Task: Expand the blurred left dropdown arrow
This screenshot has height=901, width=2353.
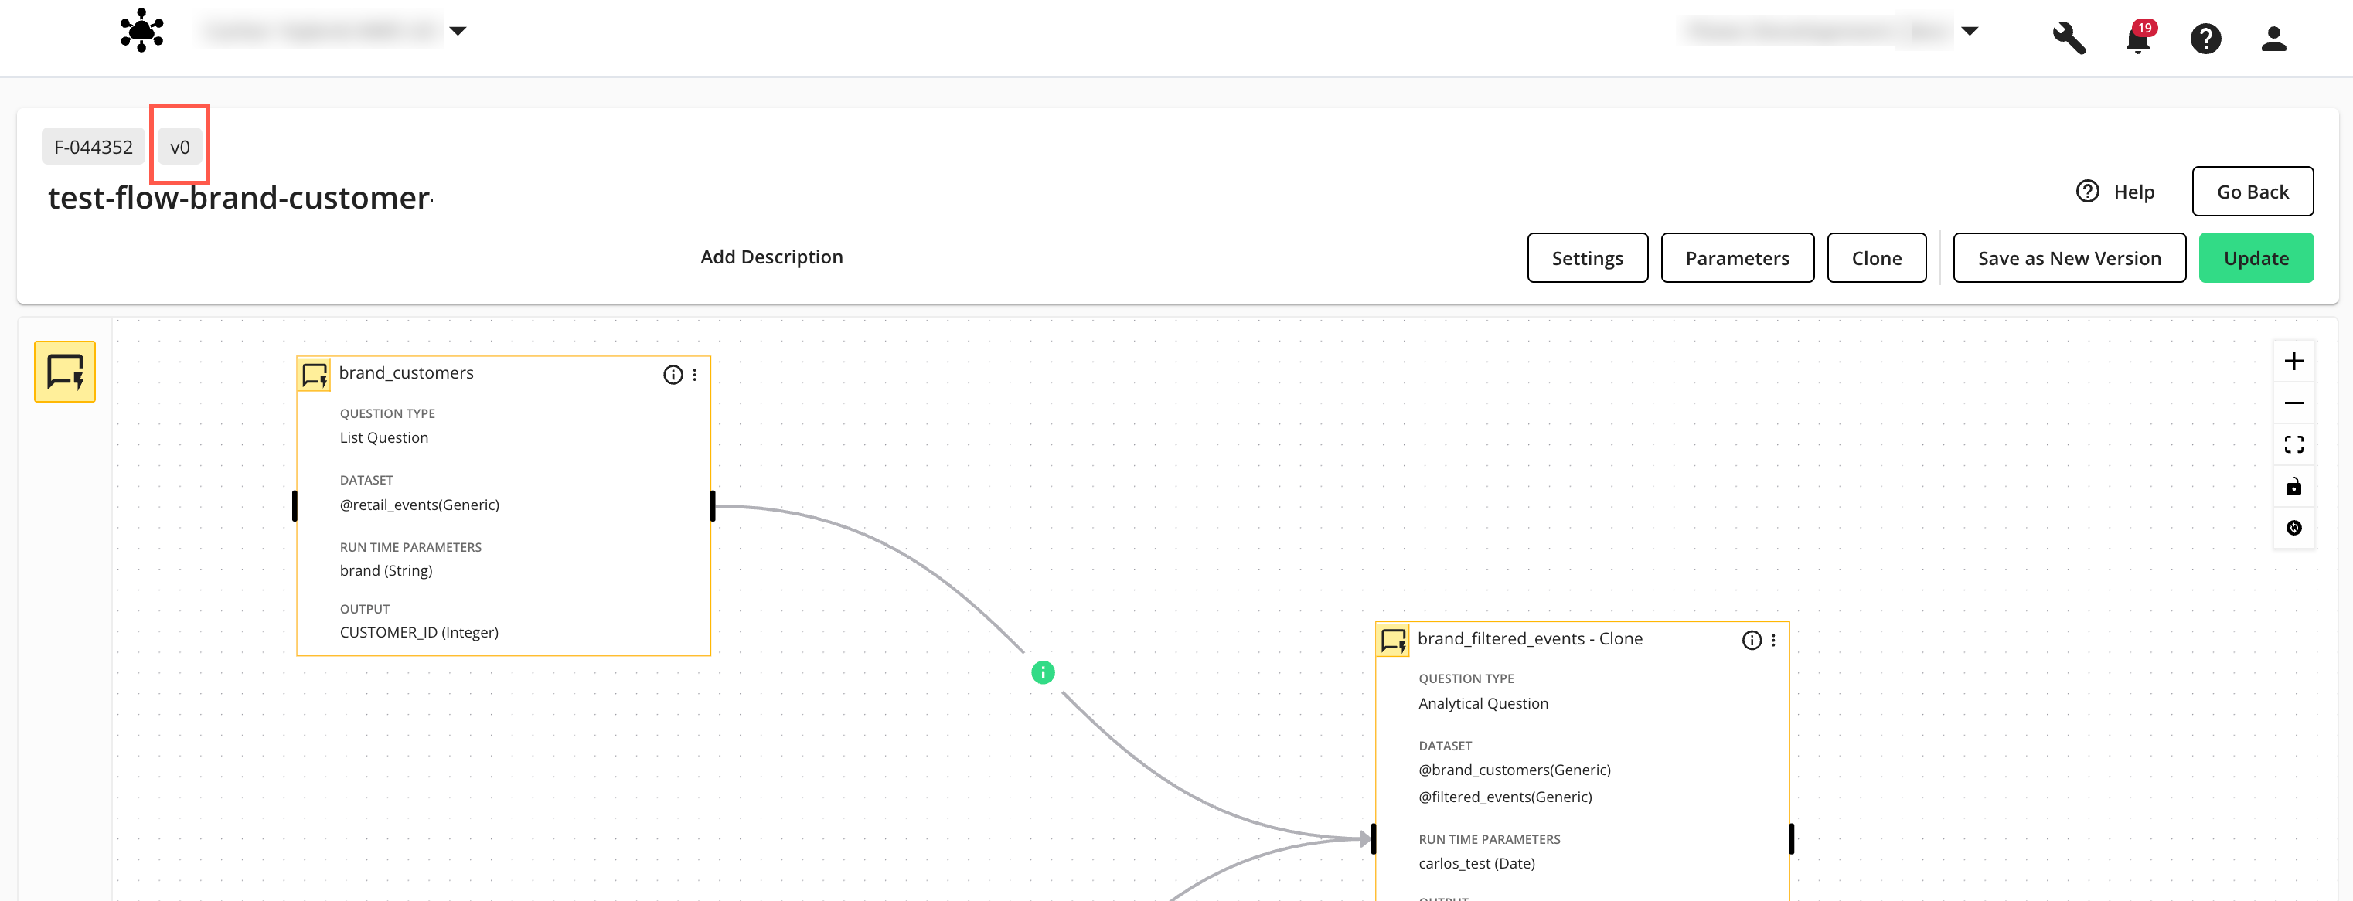Action: tap(458, 31)
